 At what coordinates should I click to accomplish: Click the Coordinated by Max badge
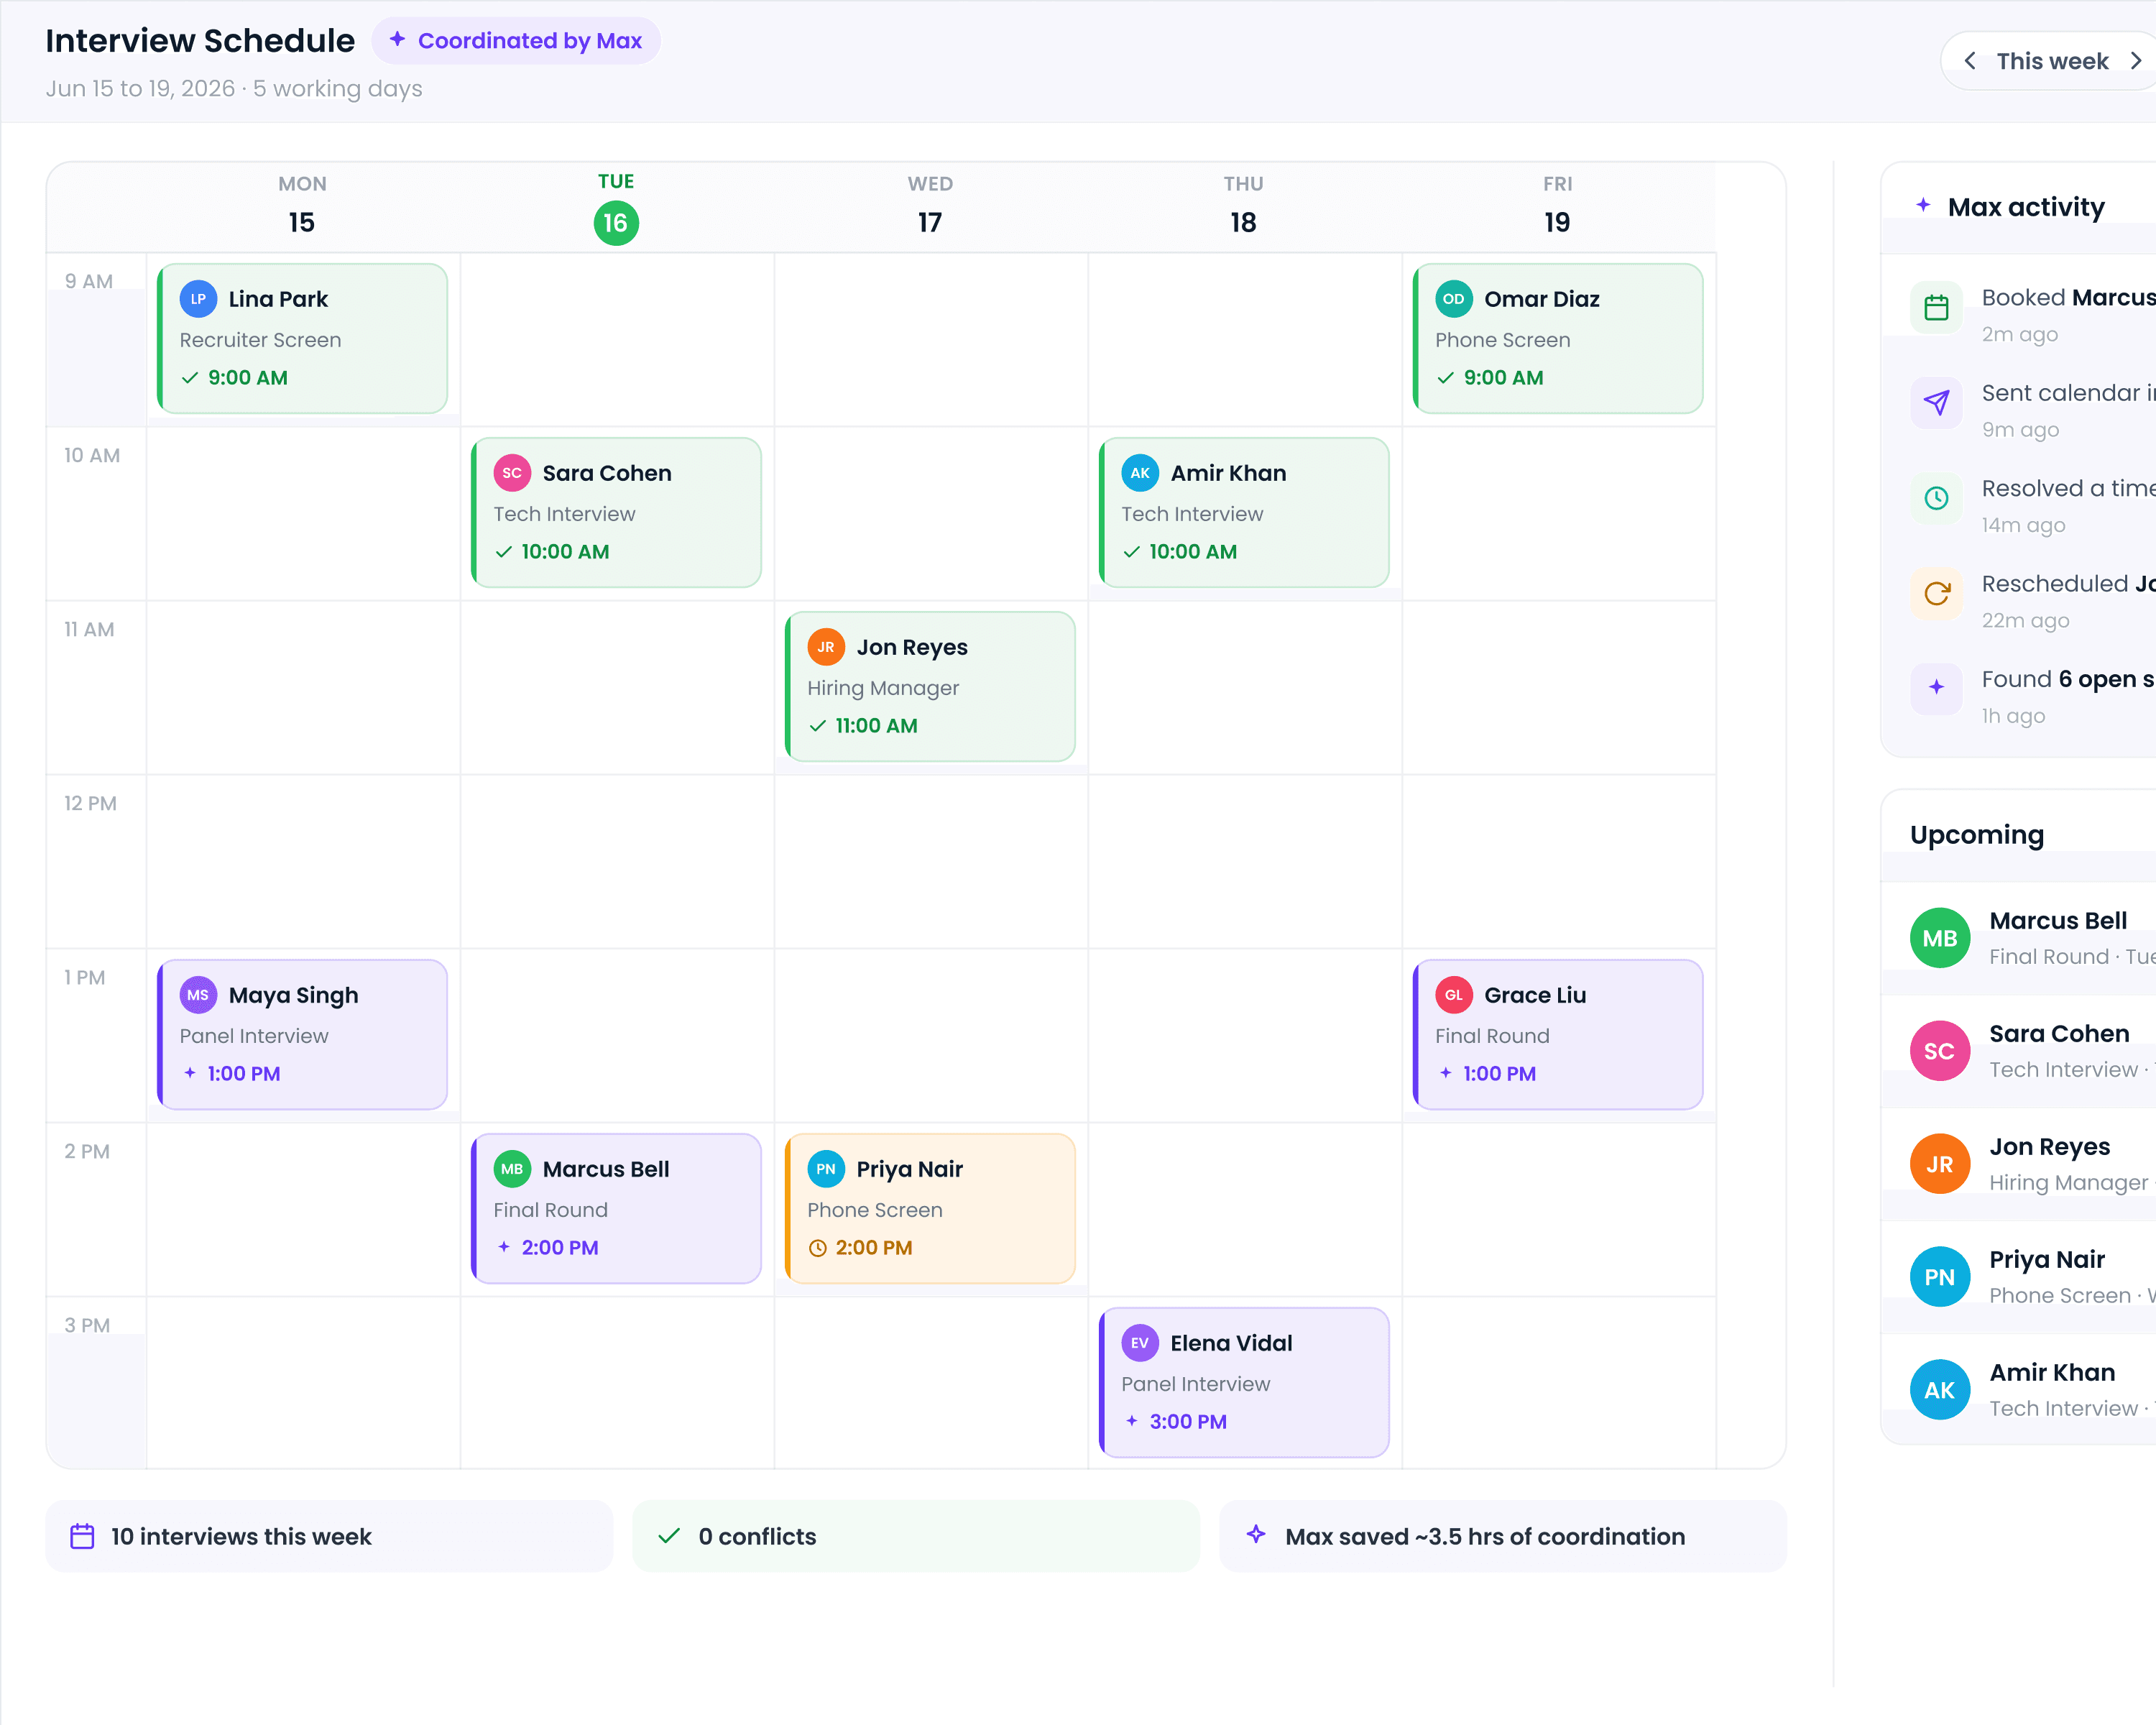[x=516, y=41]
